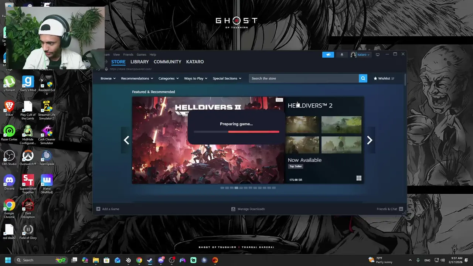Open the Brave browser desktop shortcut
Screen dimensions: 473x266
click(9, 109)
